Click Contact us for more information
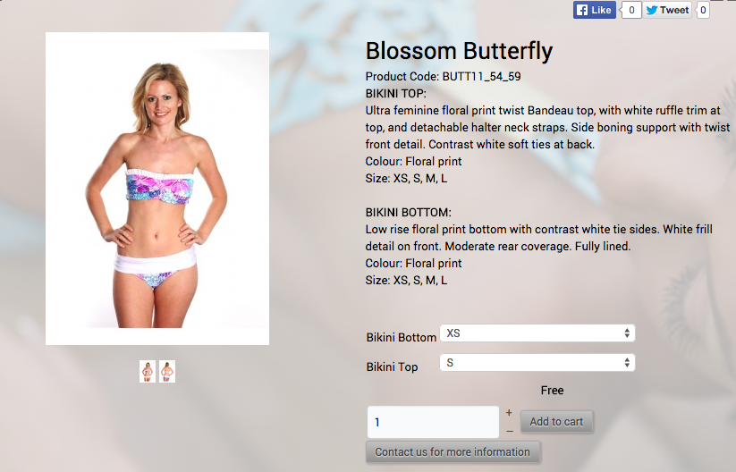736x472 pixels. pos(453,451)
